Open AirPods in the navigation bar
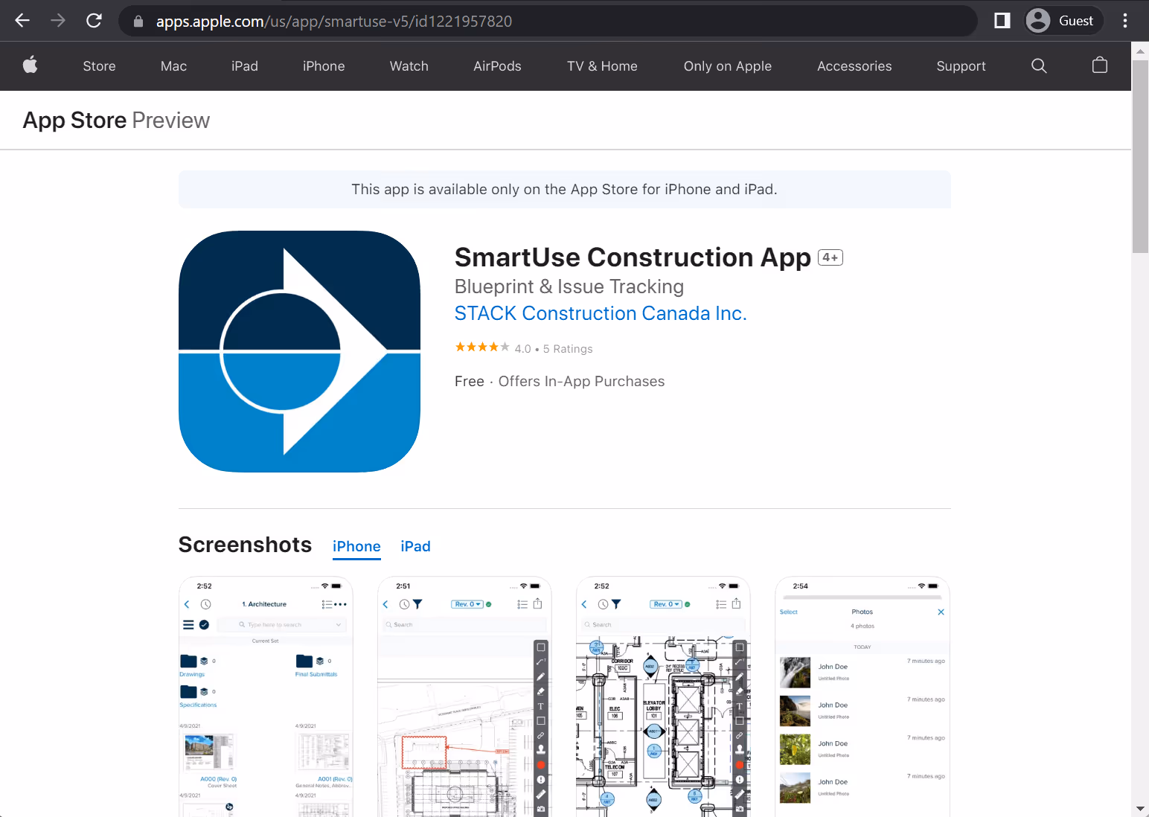This screenshot has height=817, width=1149. click(x=497, y=66)
